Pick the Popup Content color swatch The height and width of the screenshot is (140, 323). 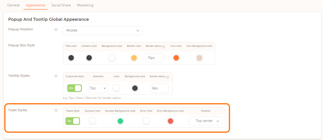(x=89, y=58)
